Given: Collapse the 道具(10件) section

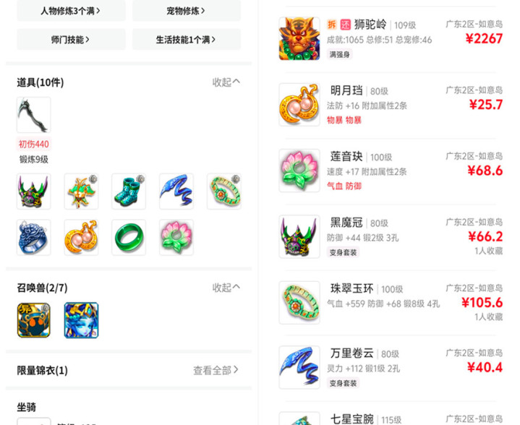Looking at the screenshot, I should [226, 82].
